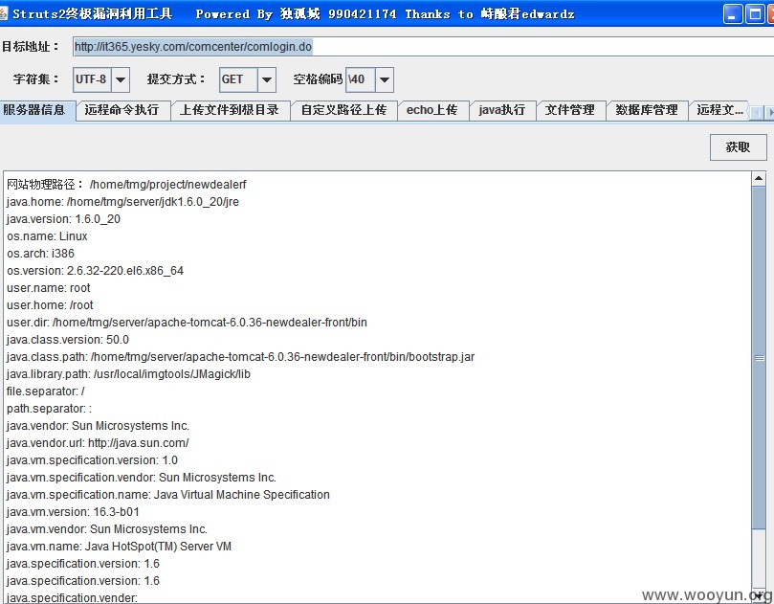This screenshot has height=604, width=774.
Task: Open the GET submit method dropdown arrow
Action: point(267,79)
